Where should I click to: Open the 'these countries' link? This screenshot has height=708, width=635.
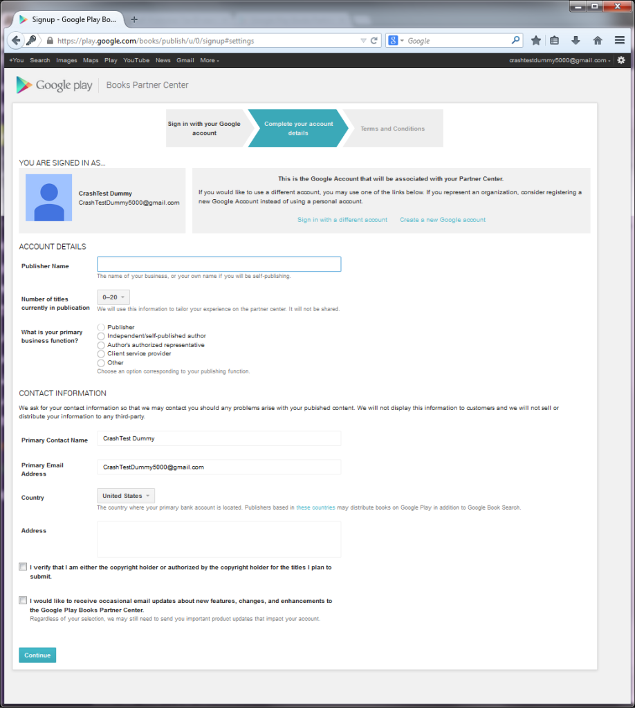tap(315, 507)
